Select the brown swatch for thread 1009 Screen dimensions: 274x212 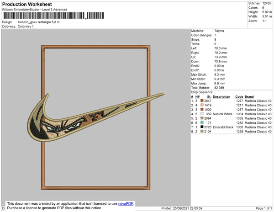pyautogui.click(x=202, y=109)
